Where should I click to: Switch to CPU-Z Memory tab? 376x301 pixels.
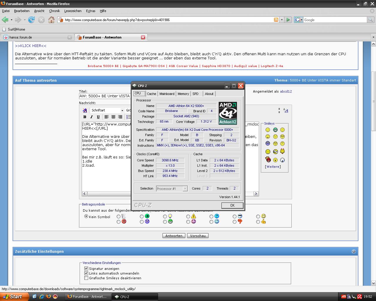(183, 94)
